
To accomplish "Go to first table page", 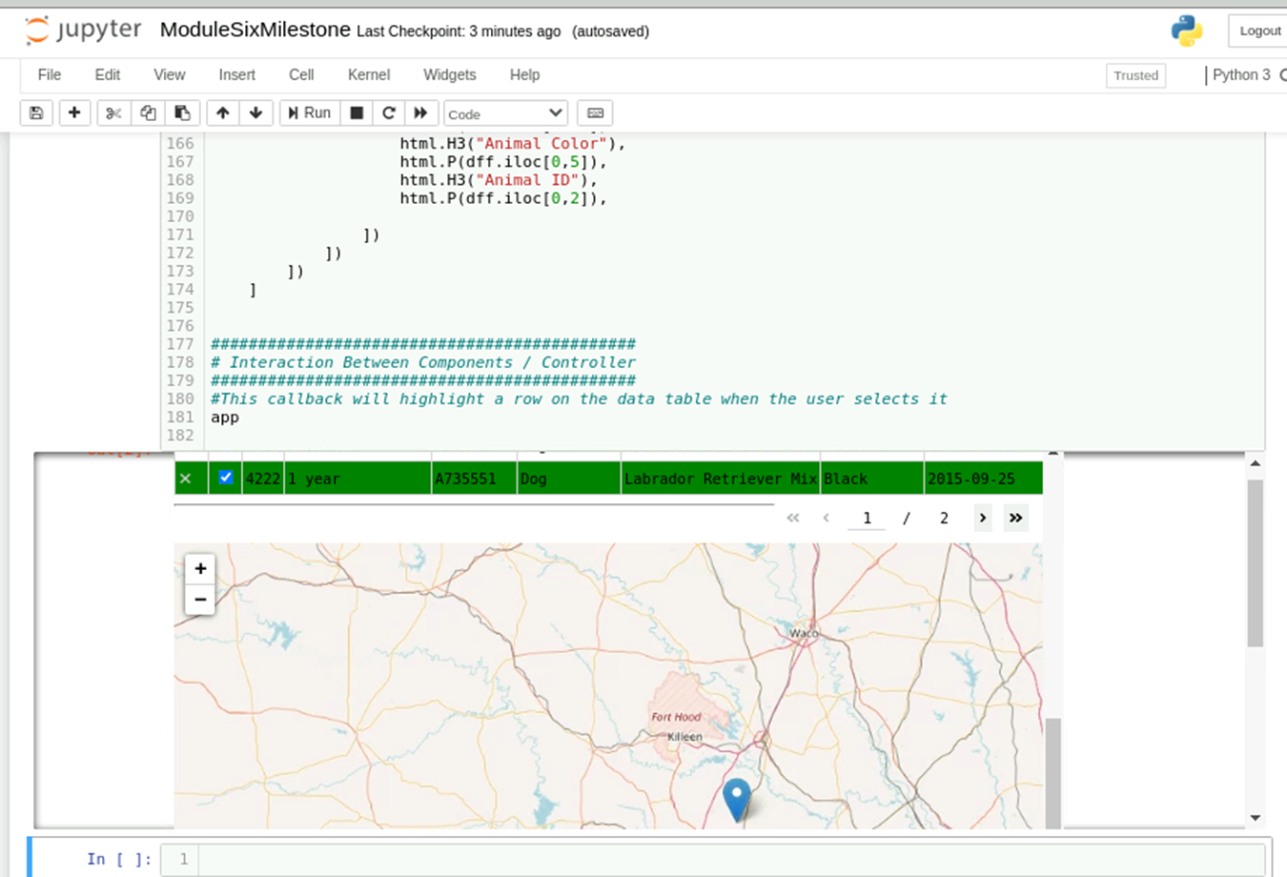I will coord(792,518).
